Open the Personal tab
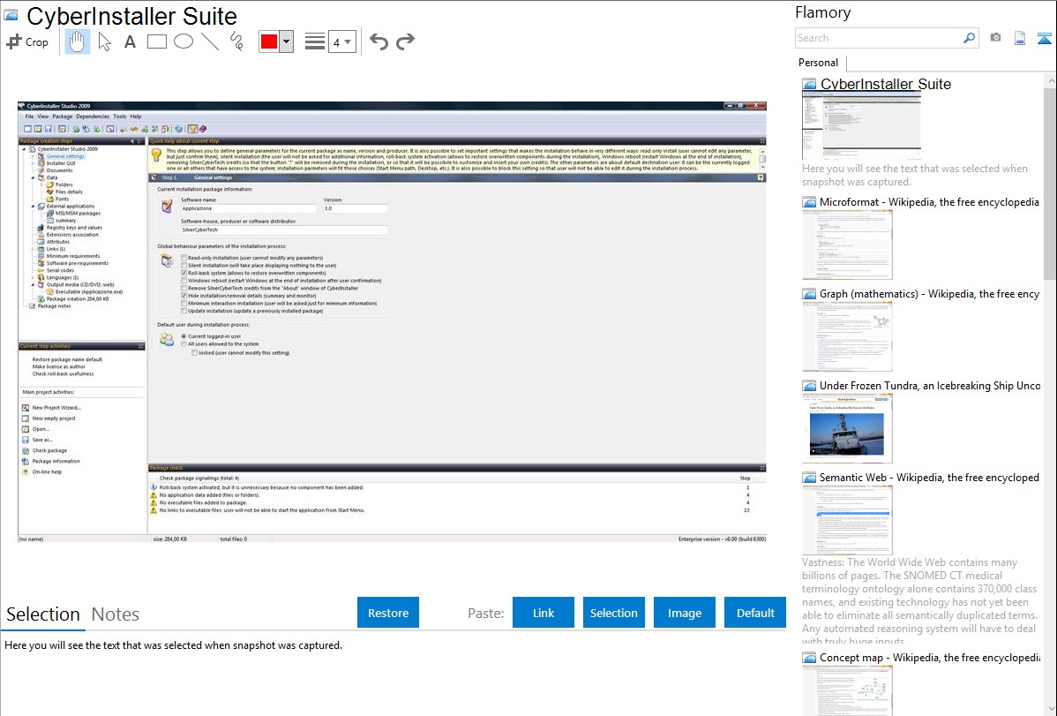 coord(819,63)
